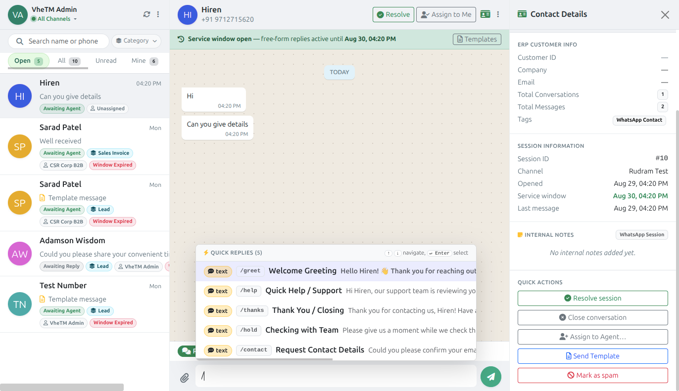Click the AW avatar for Adamson Wisdom
The height and width of the screenshot is (391, 679).
coord(20,254)
